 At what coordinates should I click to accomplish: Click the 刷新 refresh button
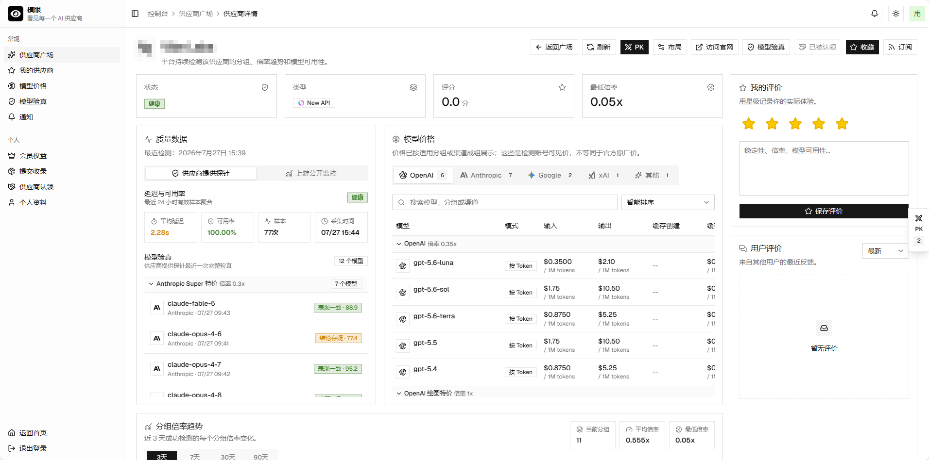pyautogui.click(x=599, y=47)
